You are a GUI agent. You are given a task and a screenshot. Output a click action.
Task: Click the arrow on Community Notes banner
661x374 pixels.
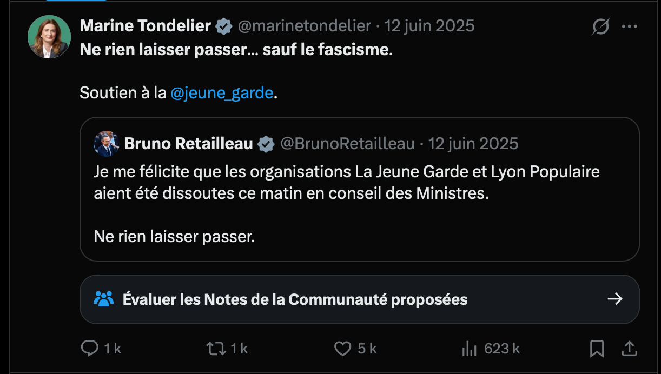(615, 299)
